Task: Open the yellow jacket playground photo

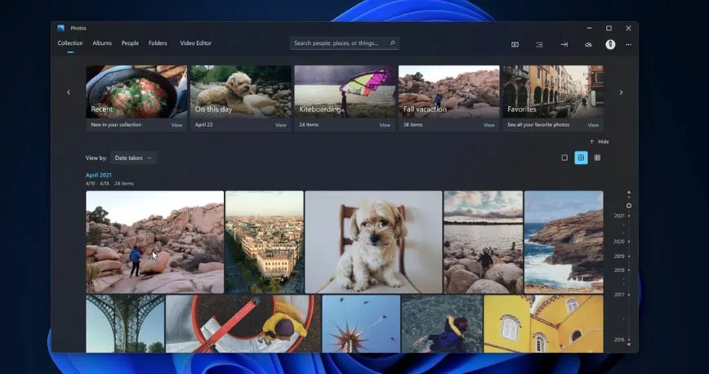Action: tap(243, 324)
